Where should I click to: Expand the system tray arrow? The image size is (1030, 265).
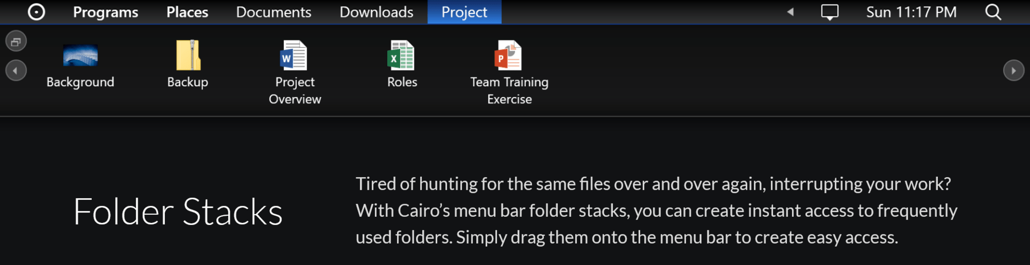point(790,12)
